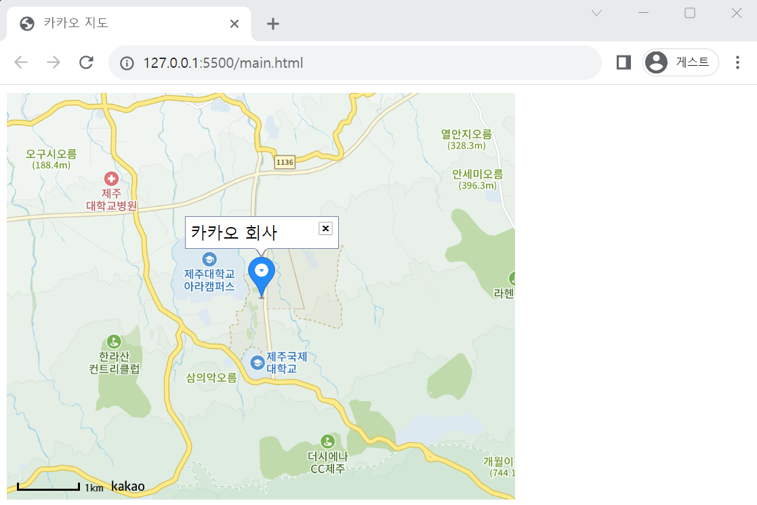The image size is (757, 505).
Task: Open the 게스트 profile button
Action: pos(680,62)
